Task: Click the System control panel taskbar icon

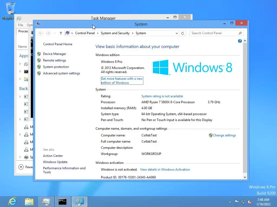Action: [x=79, y=202]
